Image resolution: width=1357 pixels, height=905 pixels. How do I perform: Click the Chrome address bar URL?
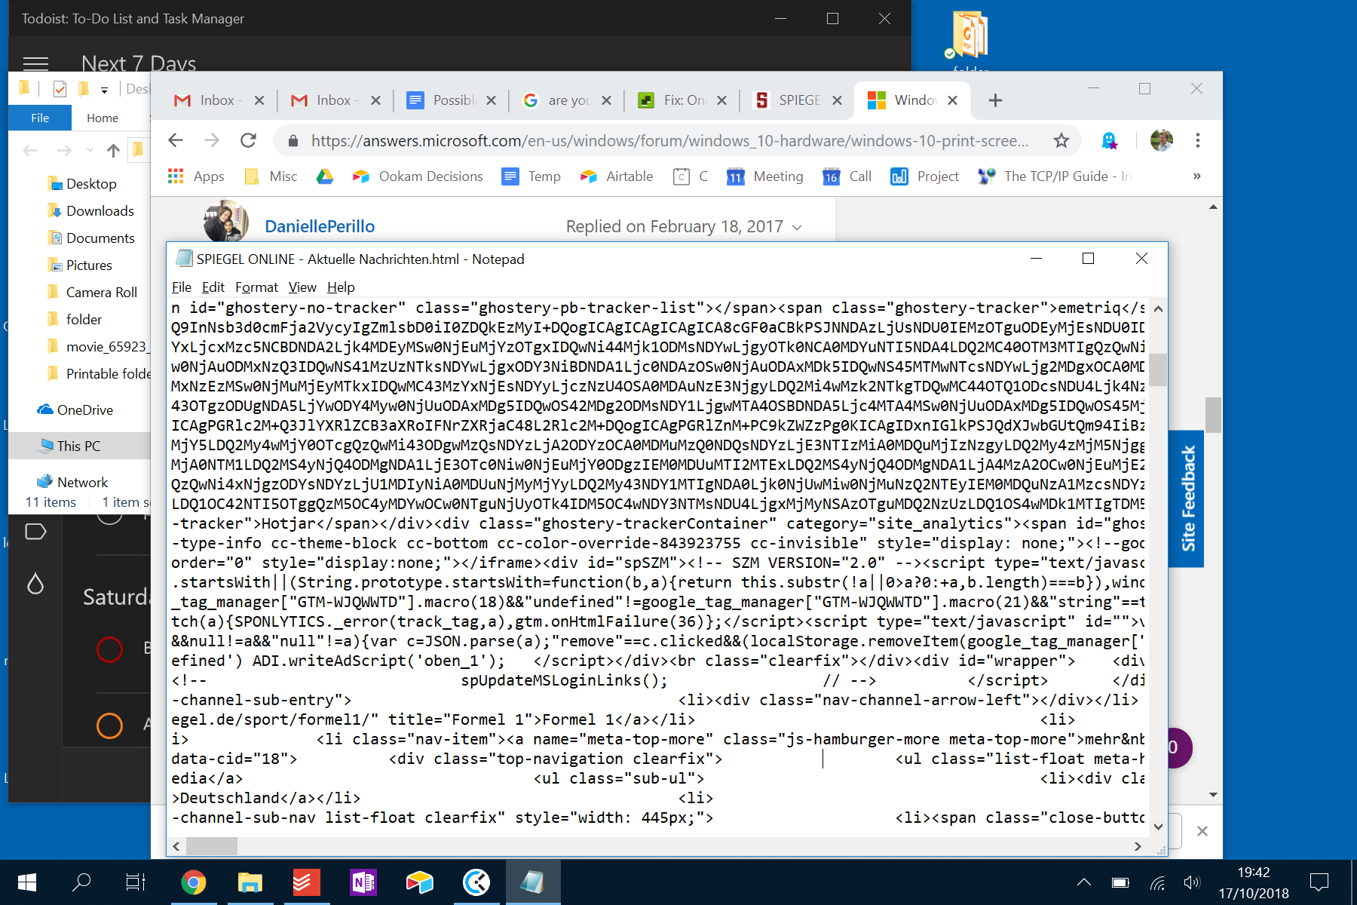click(x=669, y=141)
